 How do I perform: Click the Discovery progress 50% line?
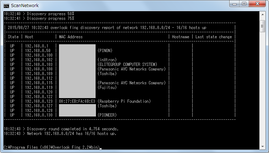[39, 14]
